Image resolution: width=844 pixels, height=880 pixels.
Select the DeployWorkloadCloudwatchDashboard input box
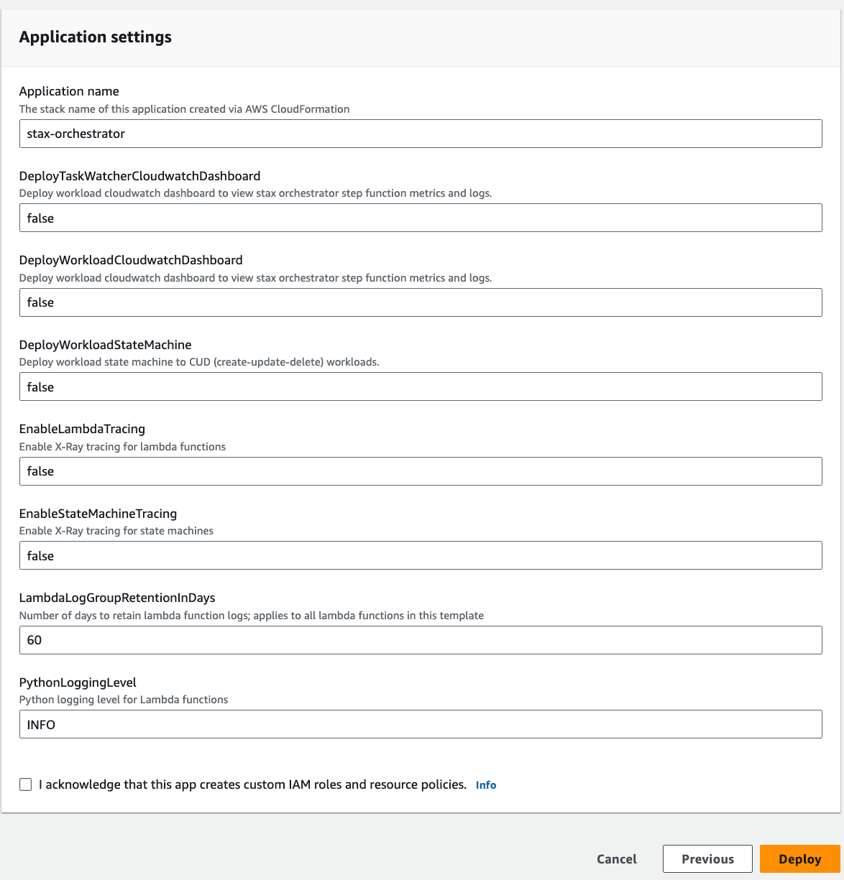[421, 302]
